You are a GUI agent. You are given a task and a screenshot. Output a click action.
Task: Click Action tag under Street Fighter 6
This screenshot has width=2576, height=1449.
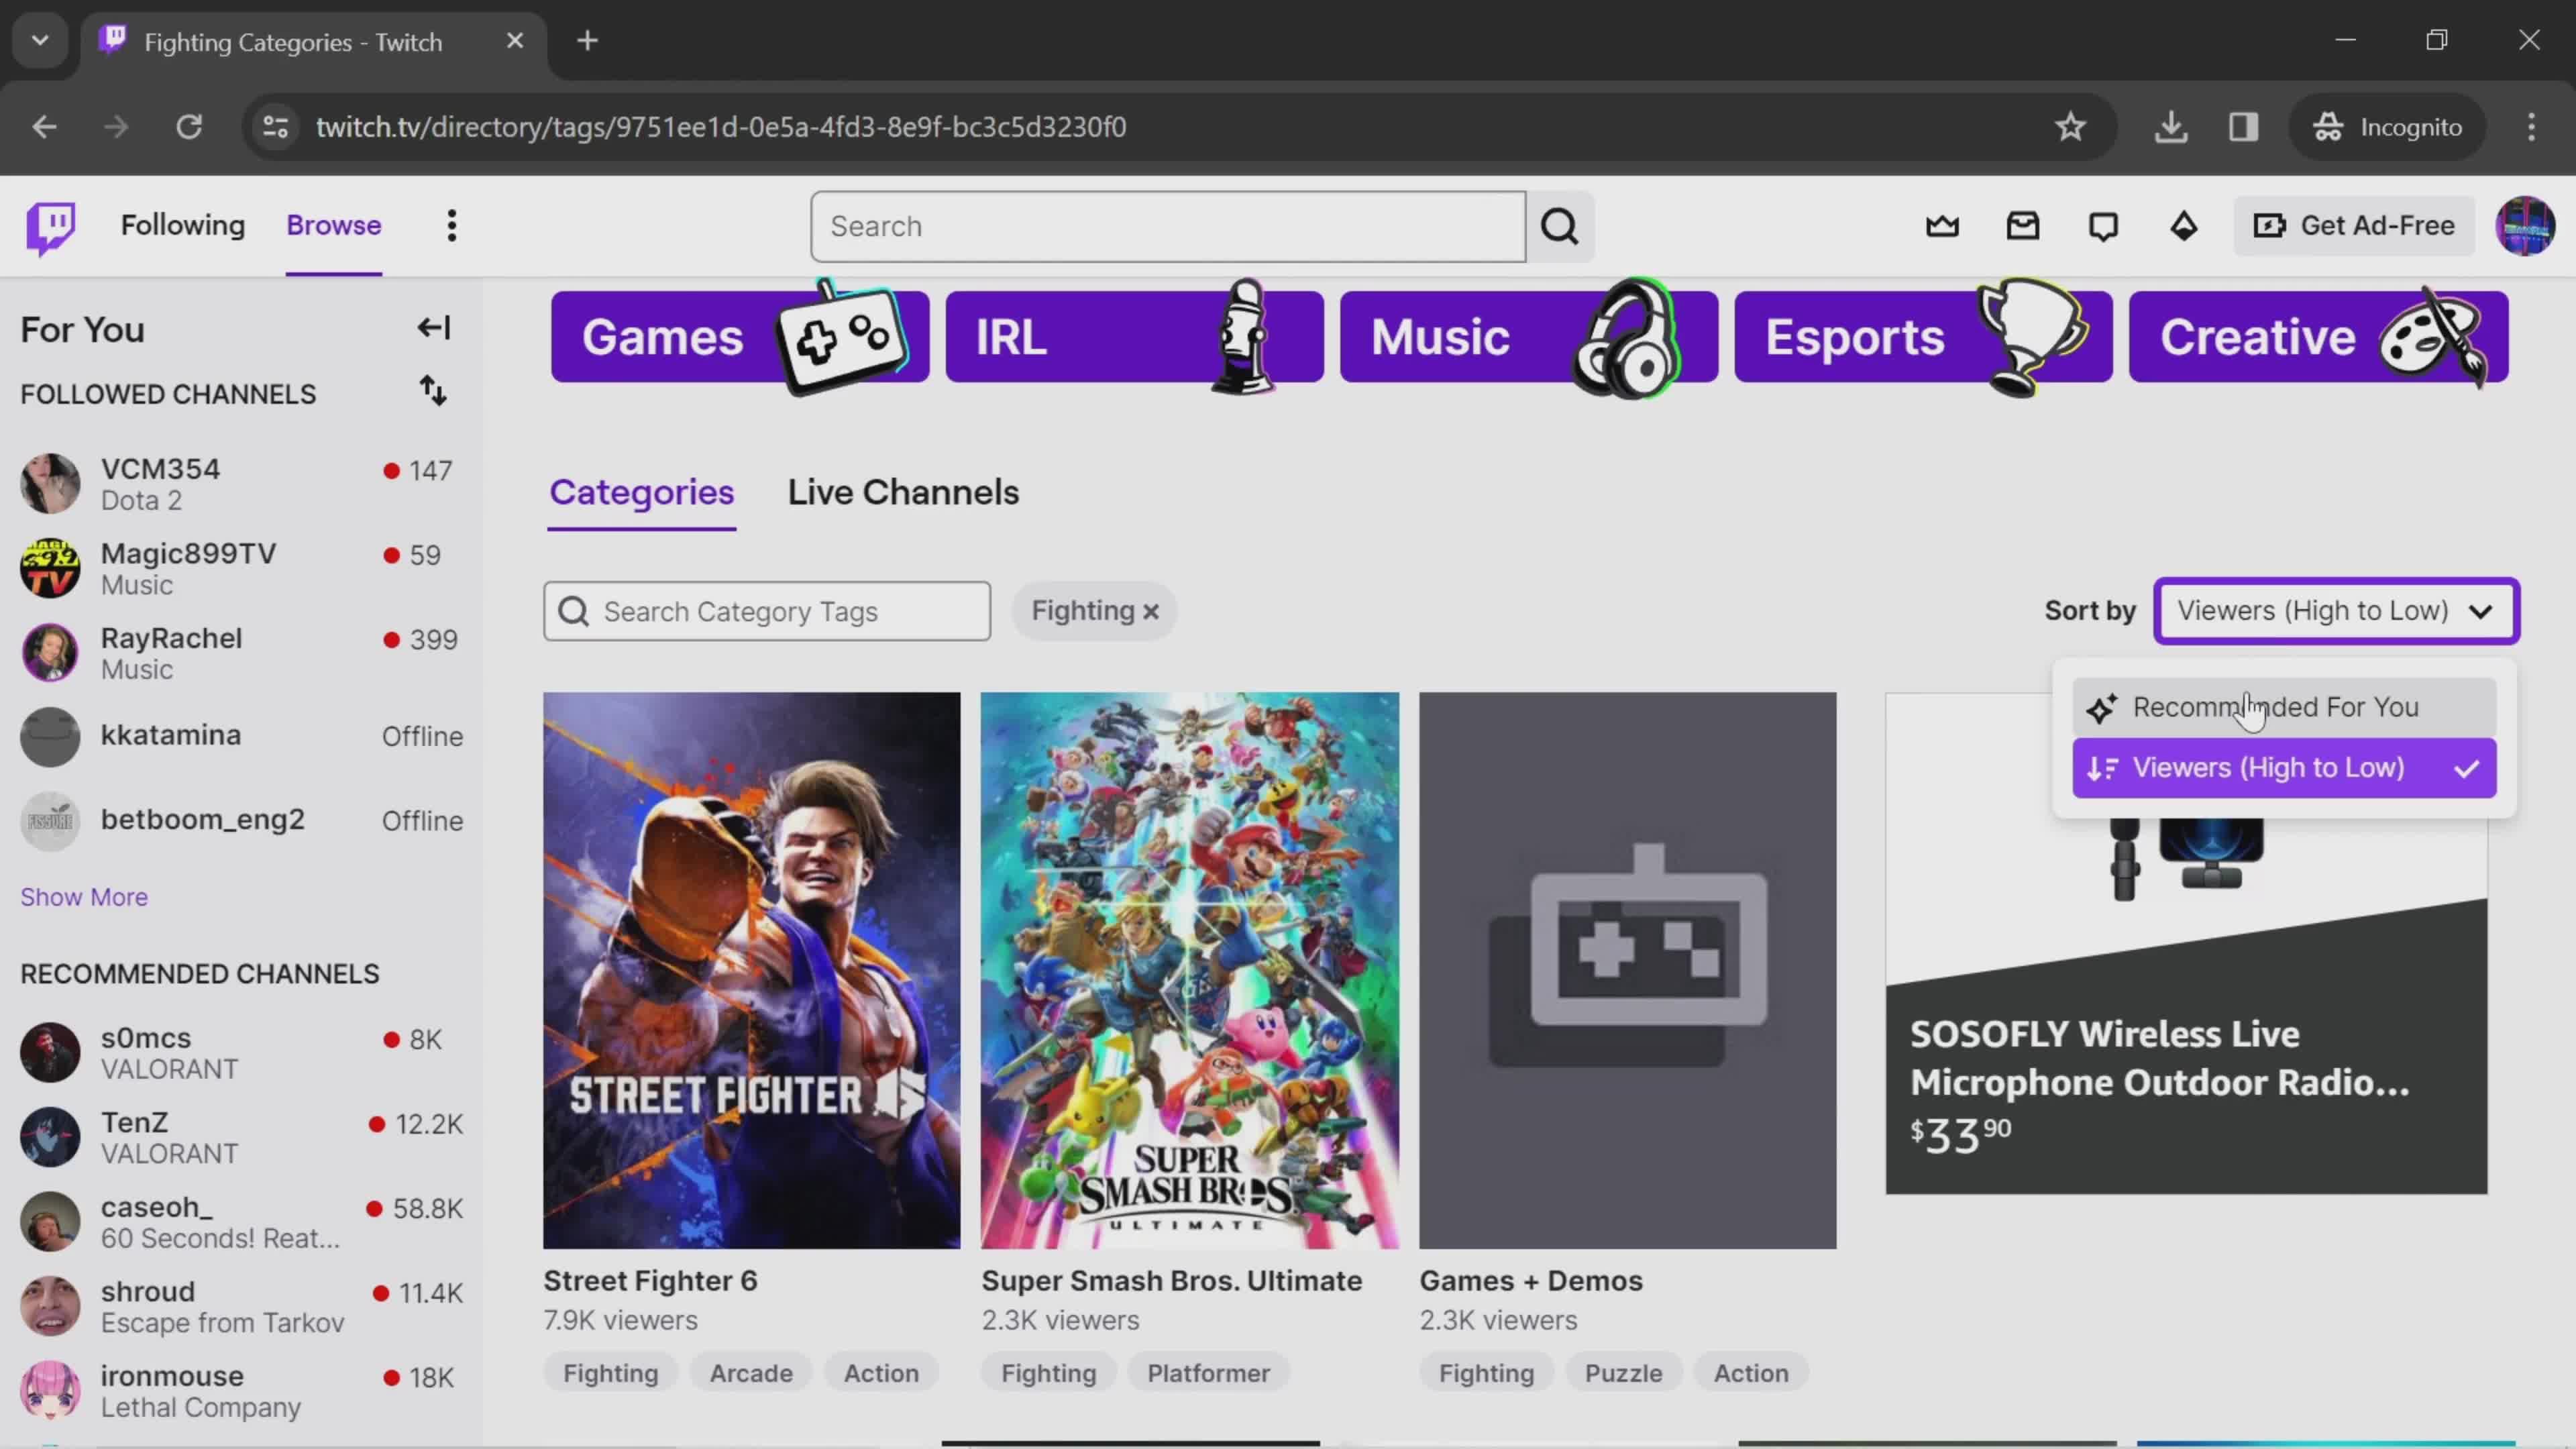pyautogui.click(x=881, y=1373)
